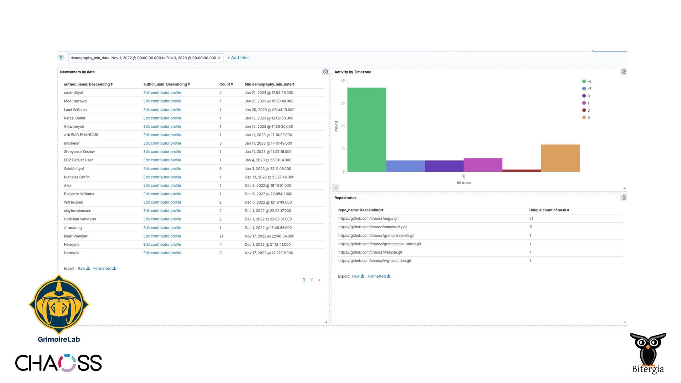
Task: Open Repositories panel settings gear
Action: 624,198
